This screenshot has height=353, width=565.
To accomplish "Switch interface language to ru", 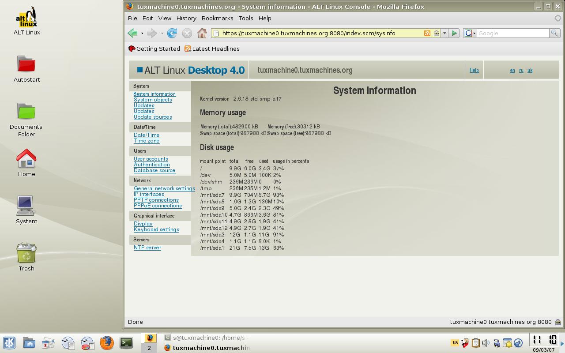I will coord(521,70).
